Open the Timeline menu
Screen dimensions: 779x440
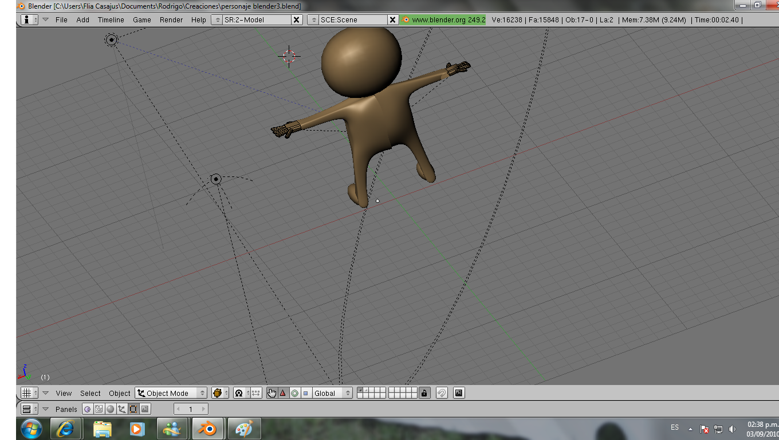coord(111,19)
